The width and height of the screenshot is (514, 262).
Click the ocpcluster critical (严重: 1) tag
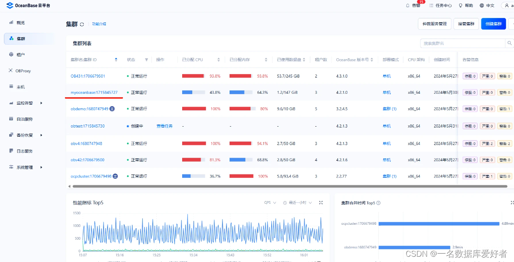tap(488, 176)
